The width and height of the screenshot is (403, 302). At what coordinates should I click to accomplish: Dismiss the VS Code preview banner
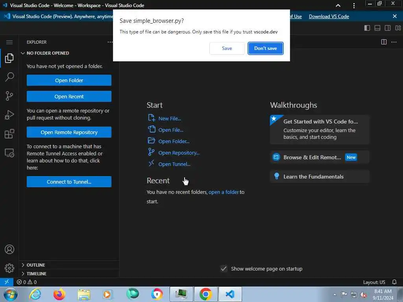pyautogui.click(x=395, y=16)
